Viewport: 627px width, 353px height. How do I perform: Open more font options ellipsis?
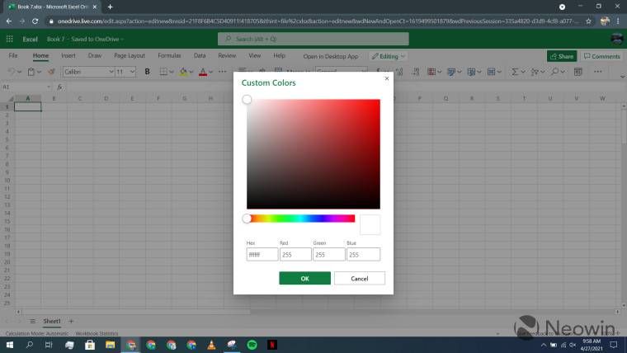point(222,72)
